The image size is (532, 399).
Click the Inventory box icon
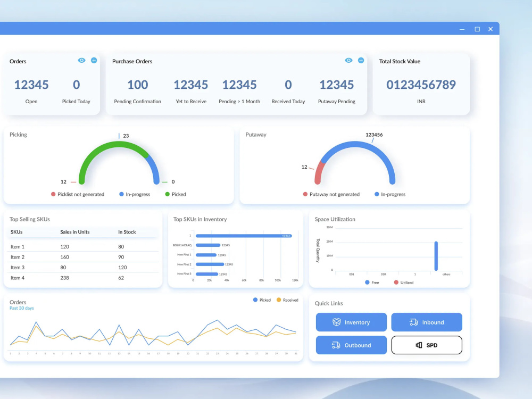click(x=336, y=322)
